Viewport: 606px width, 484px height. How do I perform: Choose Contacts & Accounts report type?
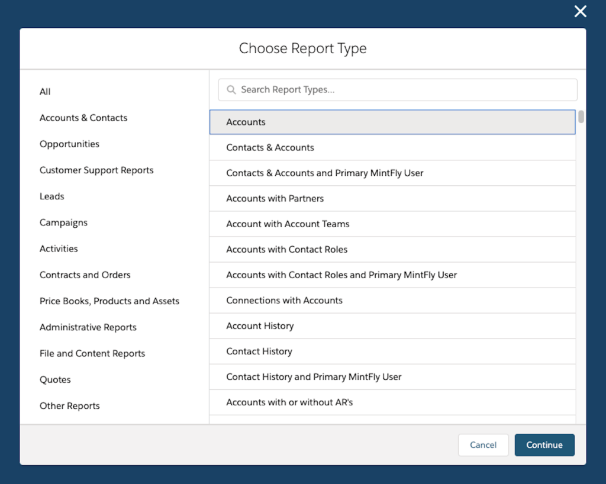(392, 147)
